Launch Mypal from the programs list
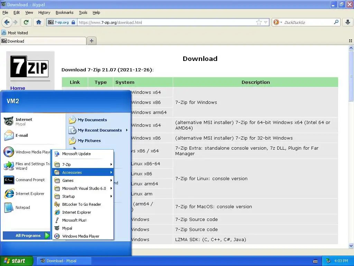The image size is (354, 266). click(x=83, y=228)
